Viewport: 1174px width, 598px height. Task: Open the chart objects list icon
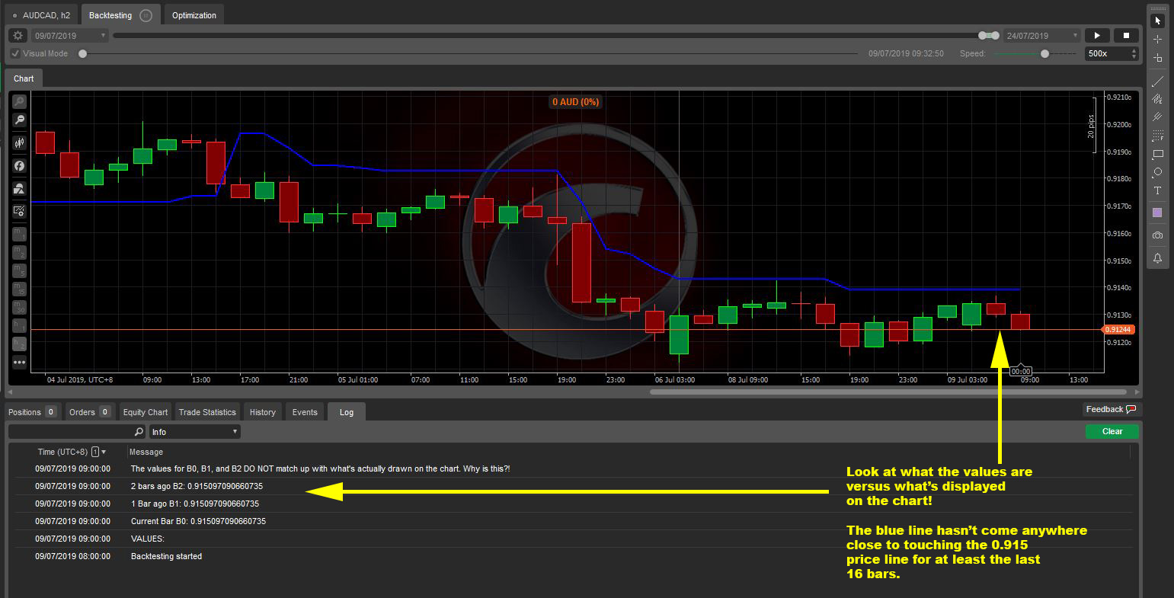click(19, 188)
